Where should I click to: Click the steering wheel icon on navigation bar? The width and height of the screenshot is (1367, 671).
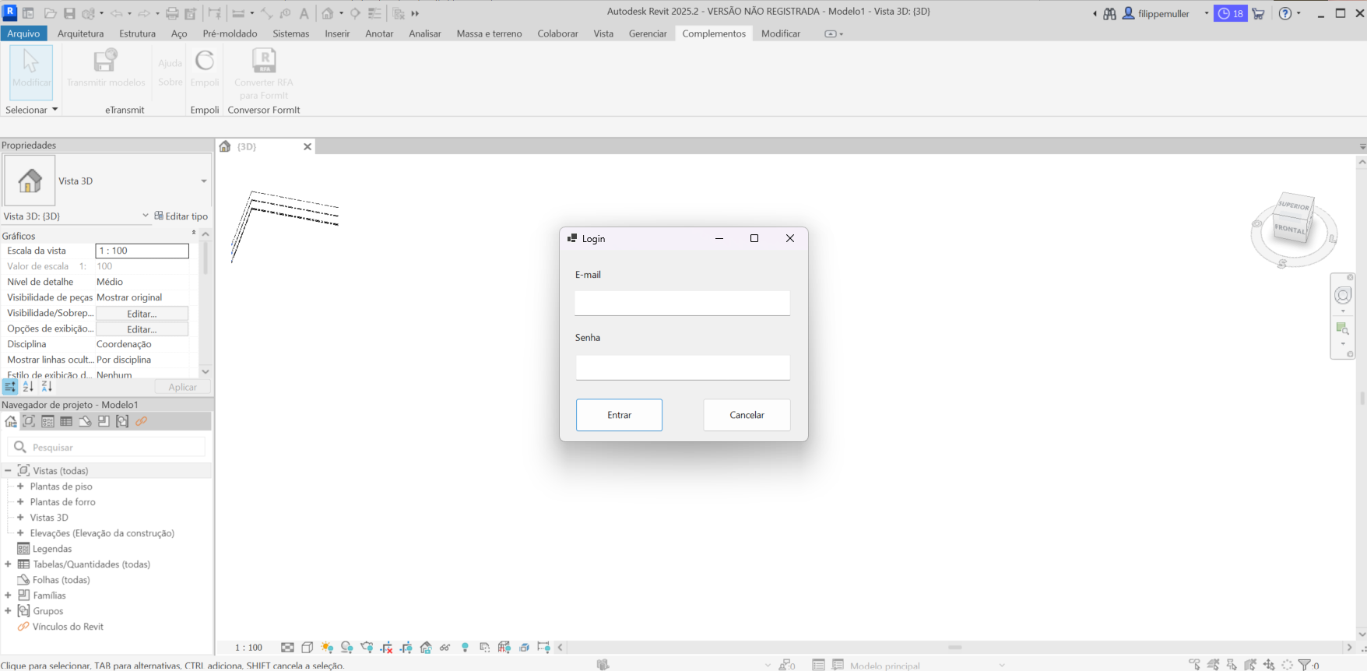(1343, 295)
